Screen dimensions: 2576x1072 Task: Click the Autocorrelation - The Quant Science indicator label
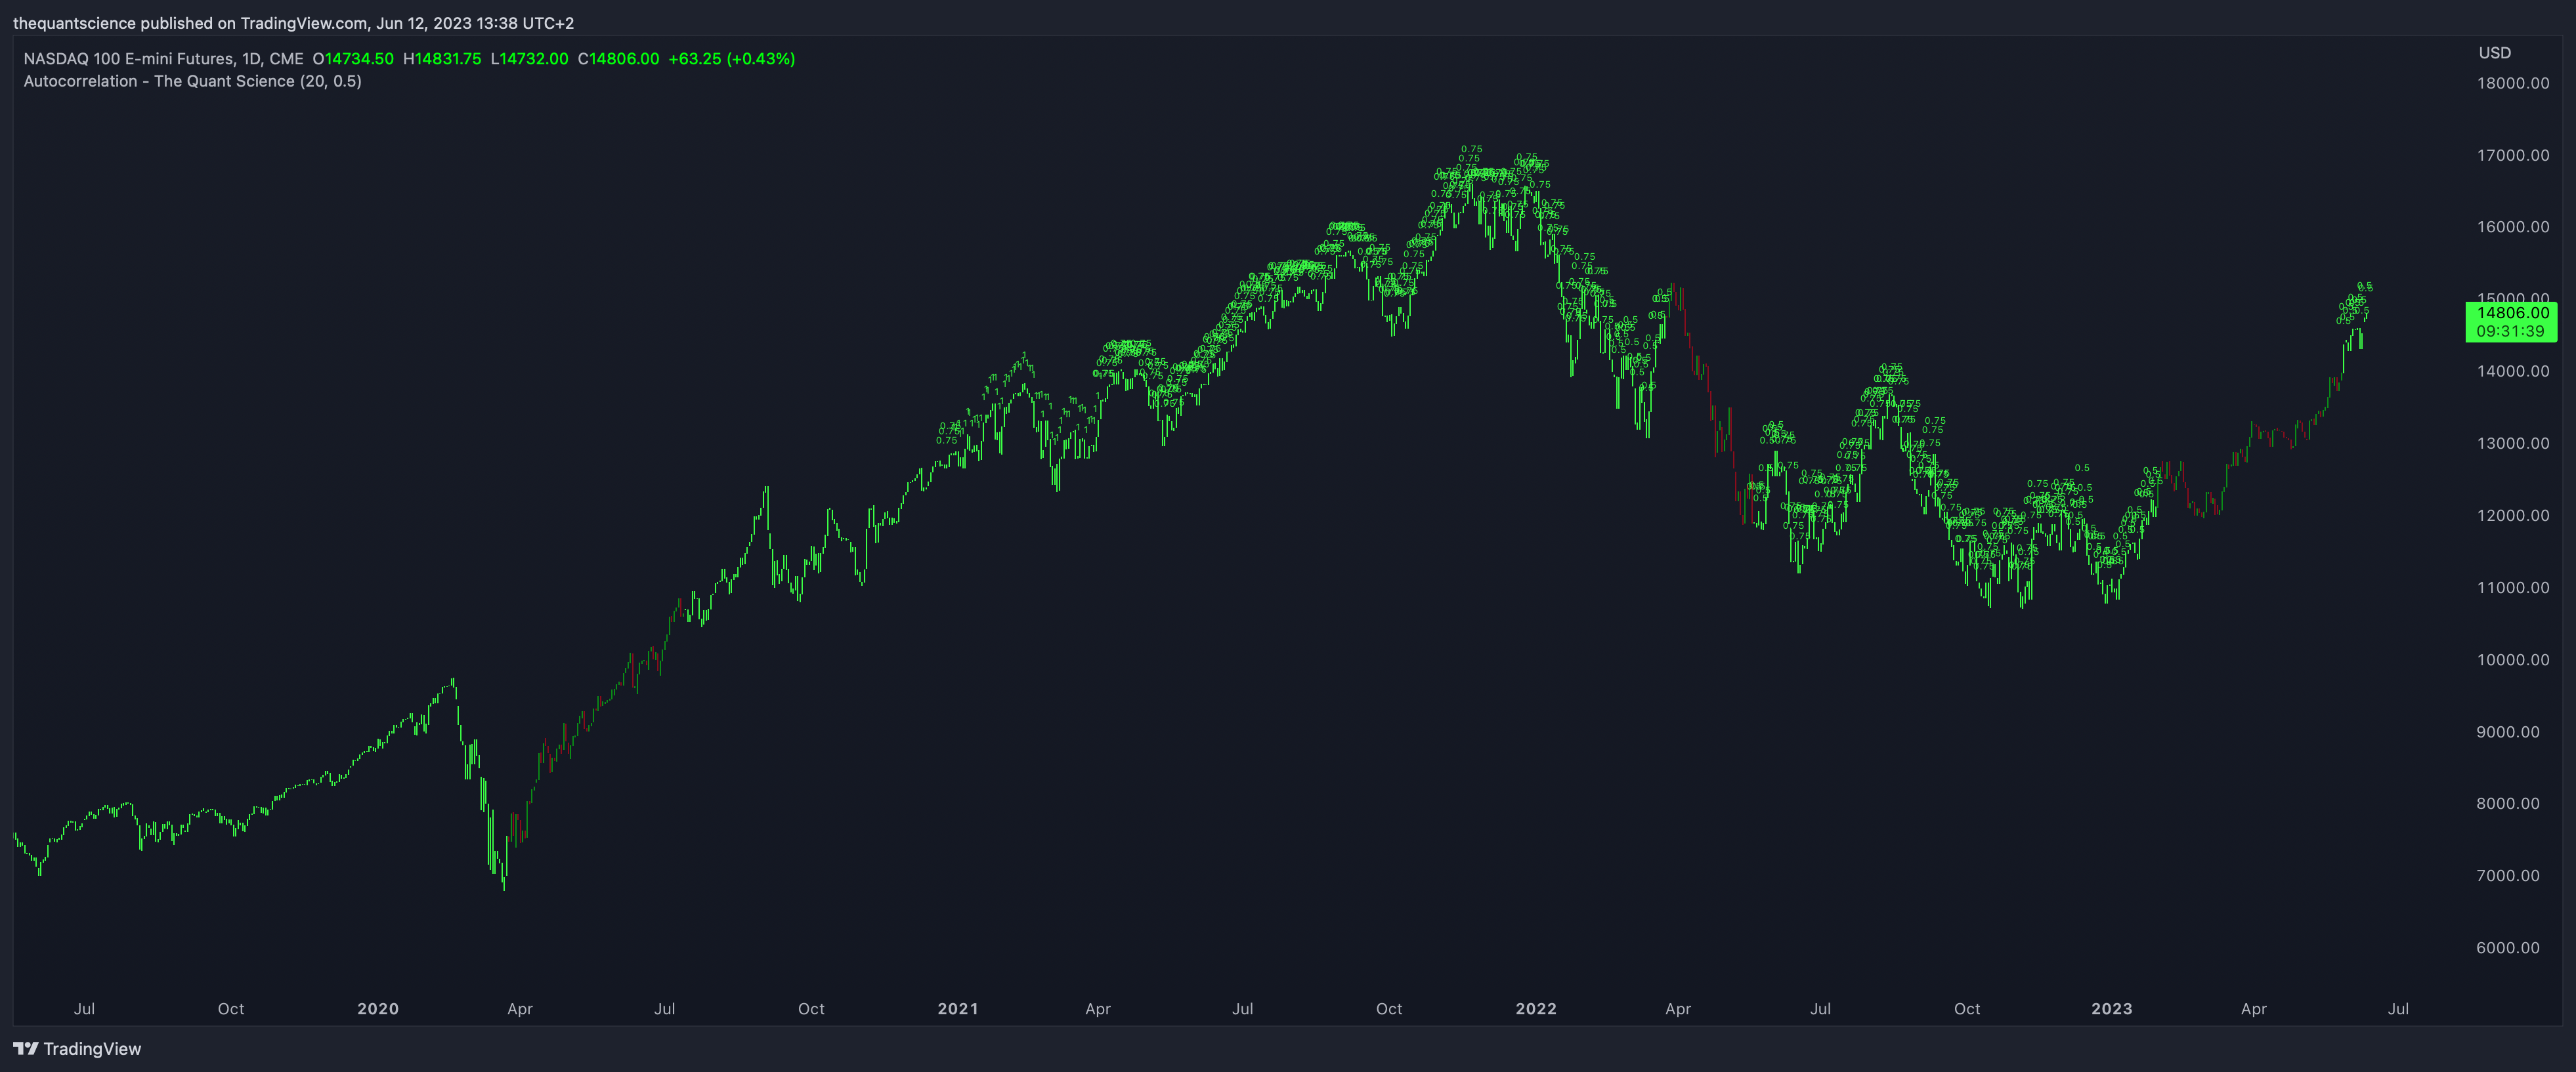click(x=193, y=81)
